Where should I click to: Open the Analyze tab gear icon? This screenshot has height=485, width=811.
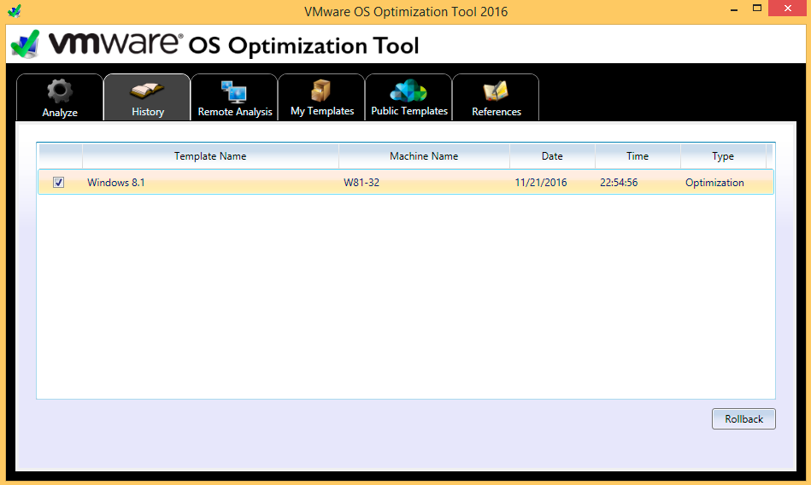[60, 91]
